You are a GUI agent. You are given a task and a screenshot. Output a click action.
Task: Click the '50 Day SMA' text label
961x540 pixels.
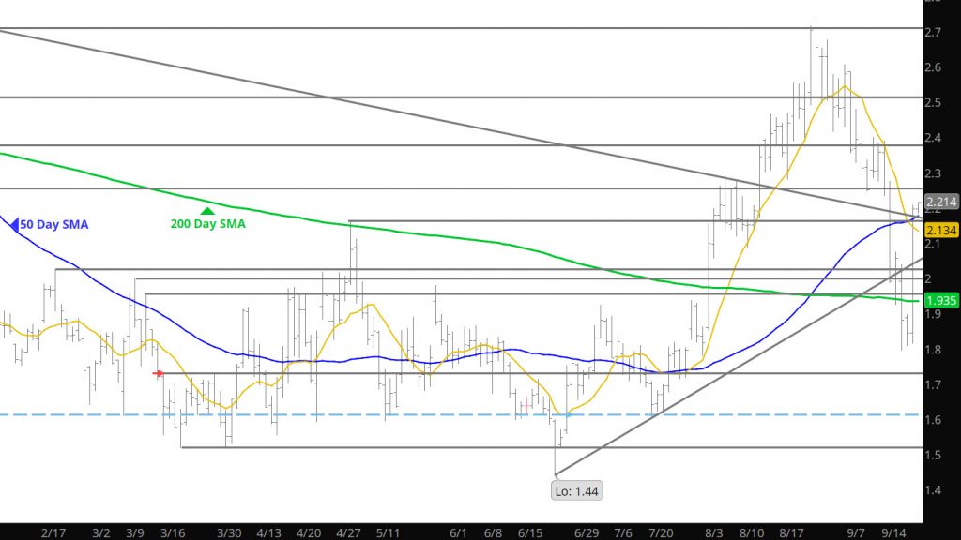coord(53,224)
